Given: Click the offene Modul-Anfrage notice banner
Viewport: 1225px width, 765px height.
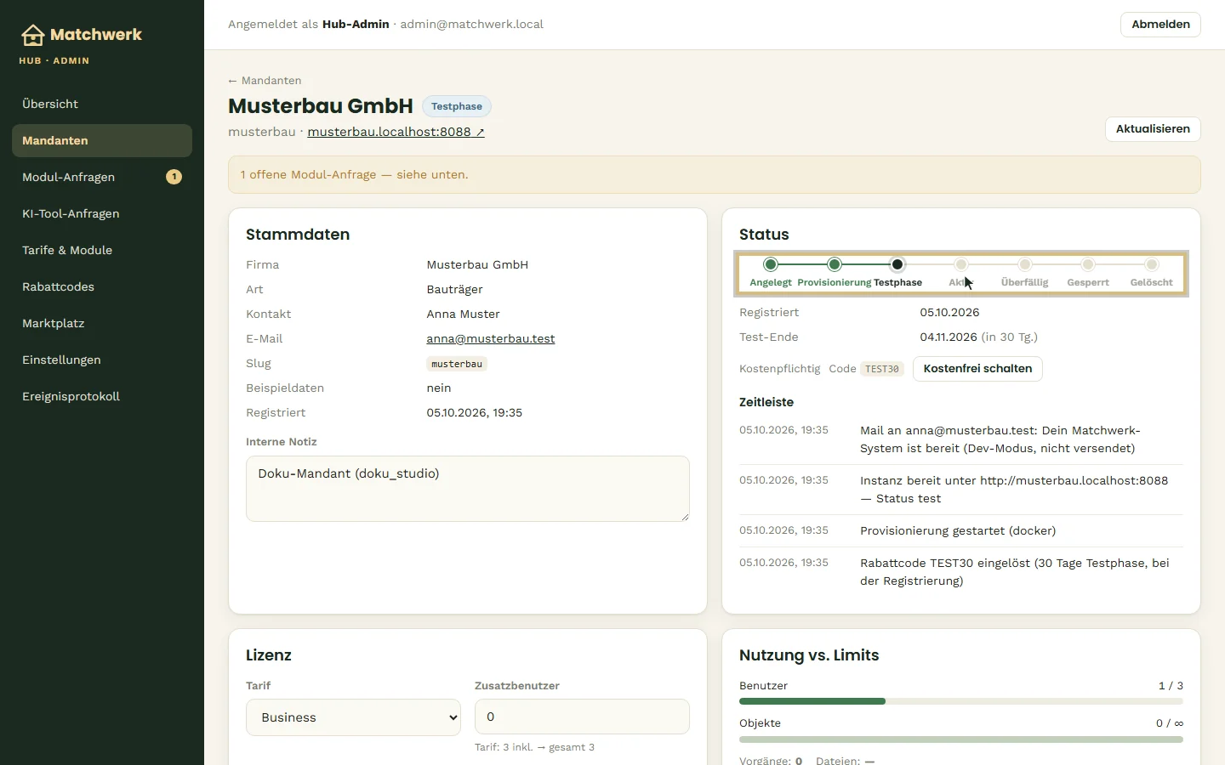Looking at the screenshot, I should [x=715, y=174].
